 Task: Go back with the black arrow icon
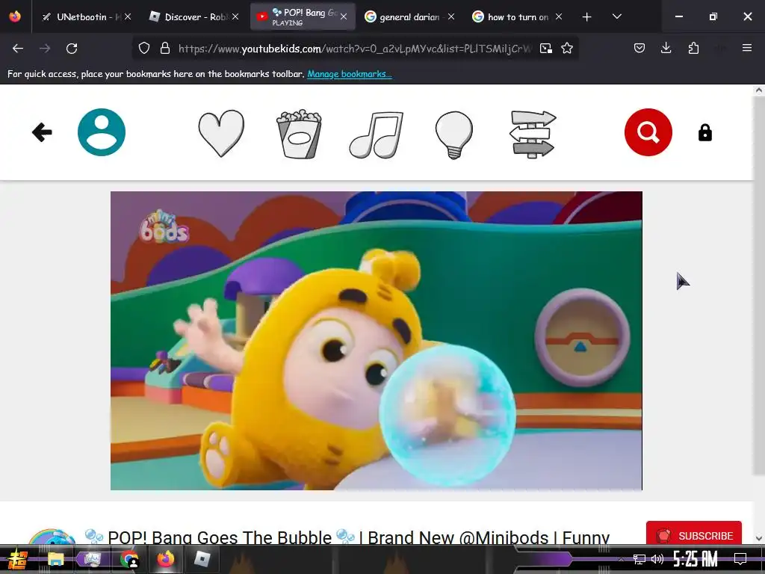coord(42,132)
